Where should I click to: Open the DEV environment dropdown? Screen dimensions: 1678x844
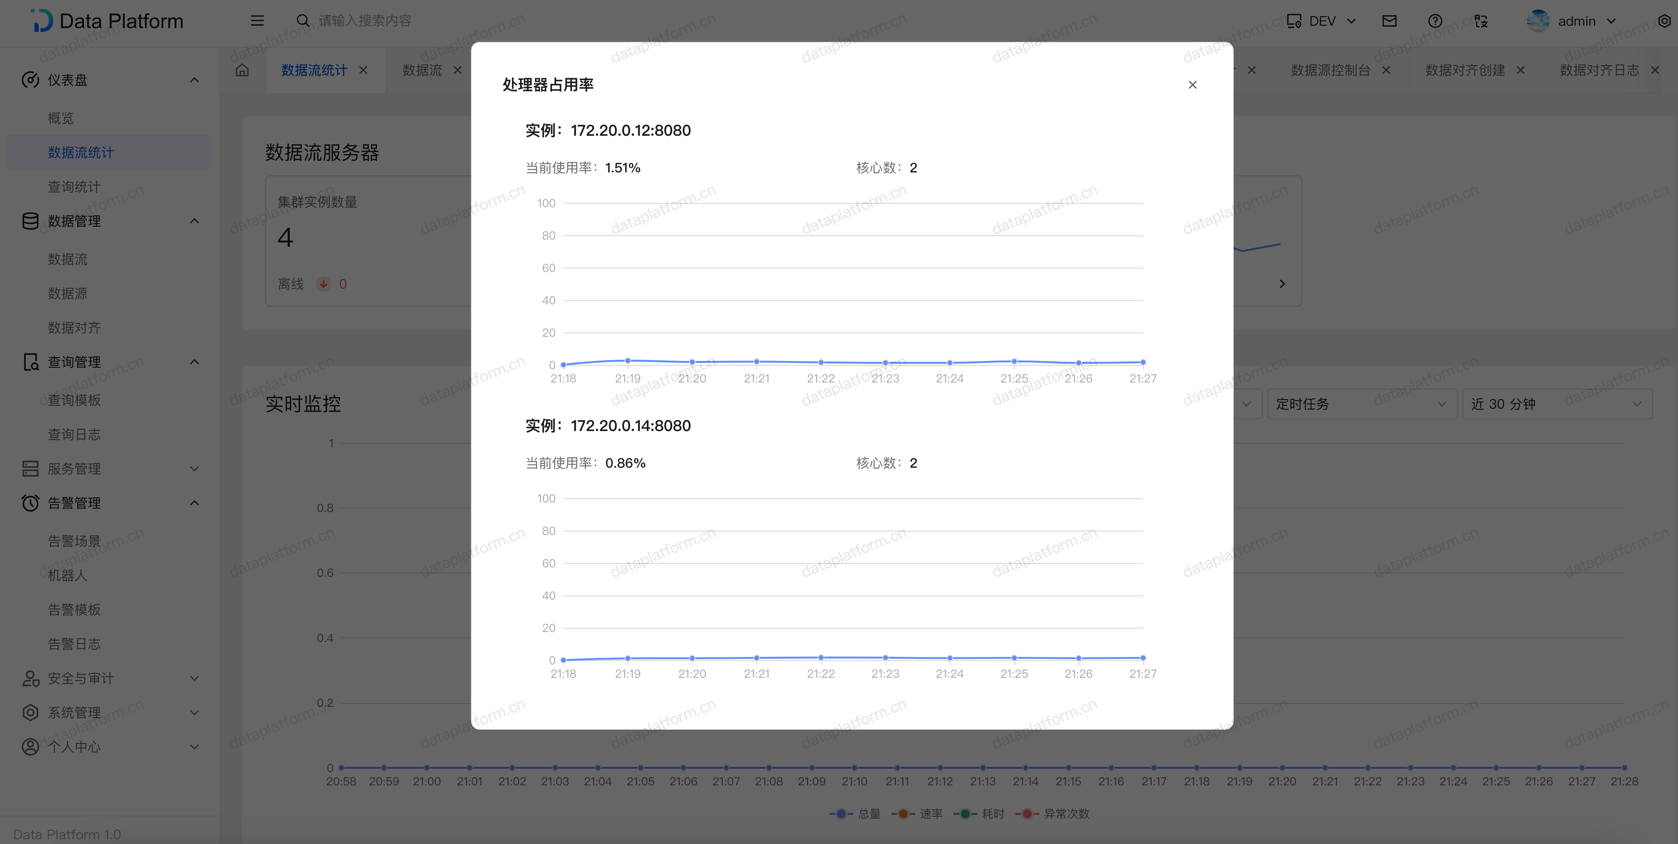tap(1322, 21)
